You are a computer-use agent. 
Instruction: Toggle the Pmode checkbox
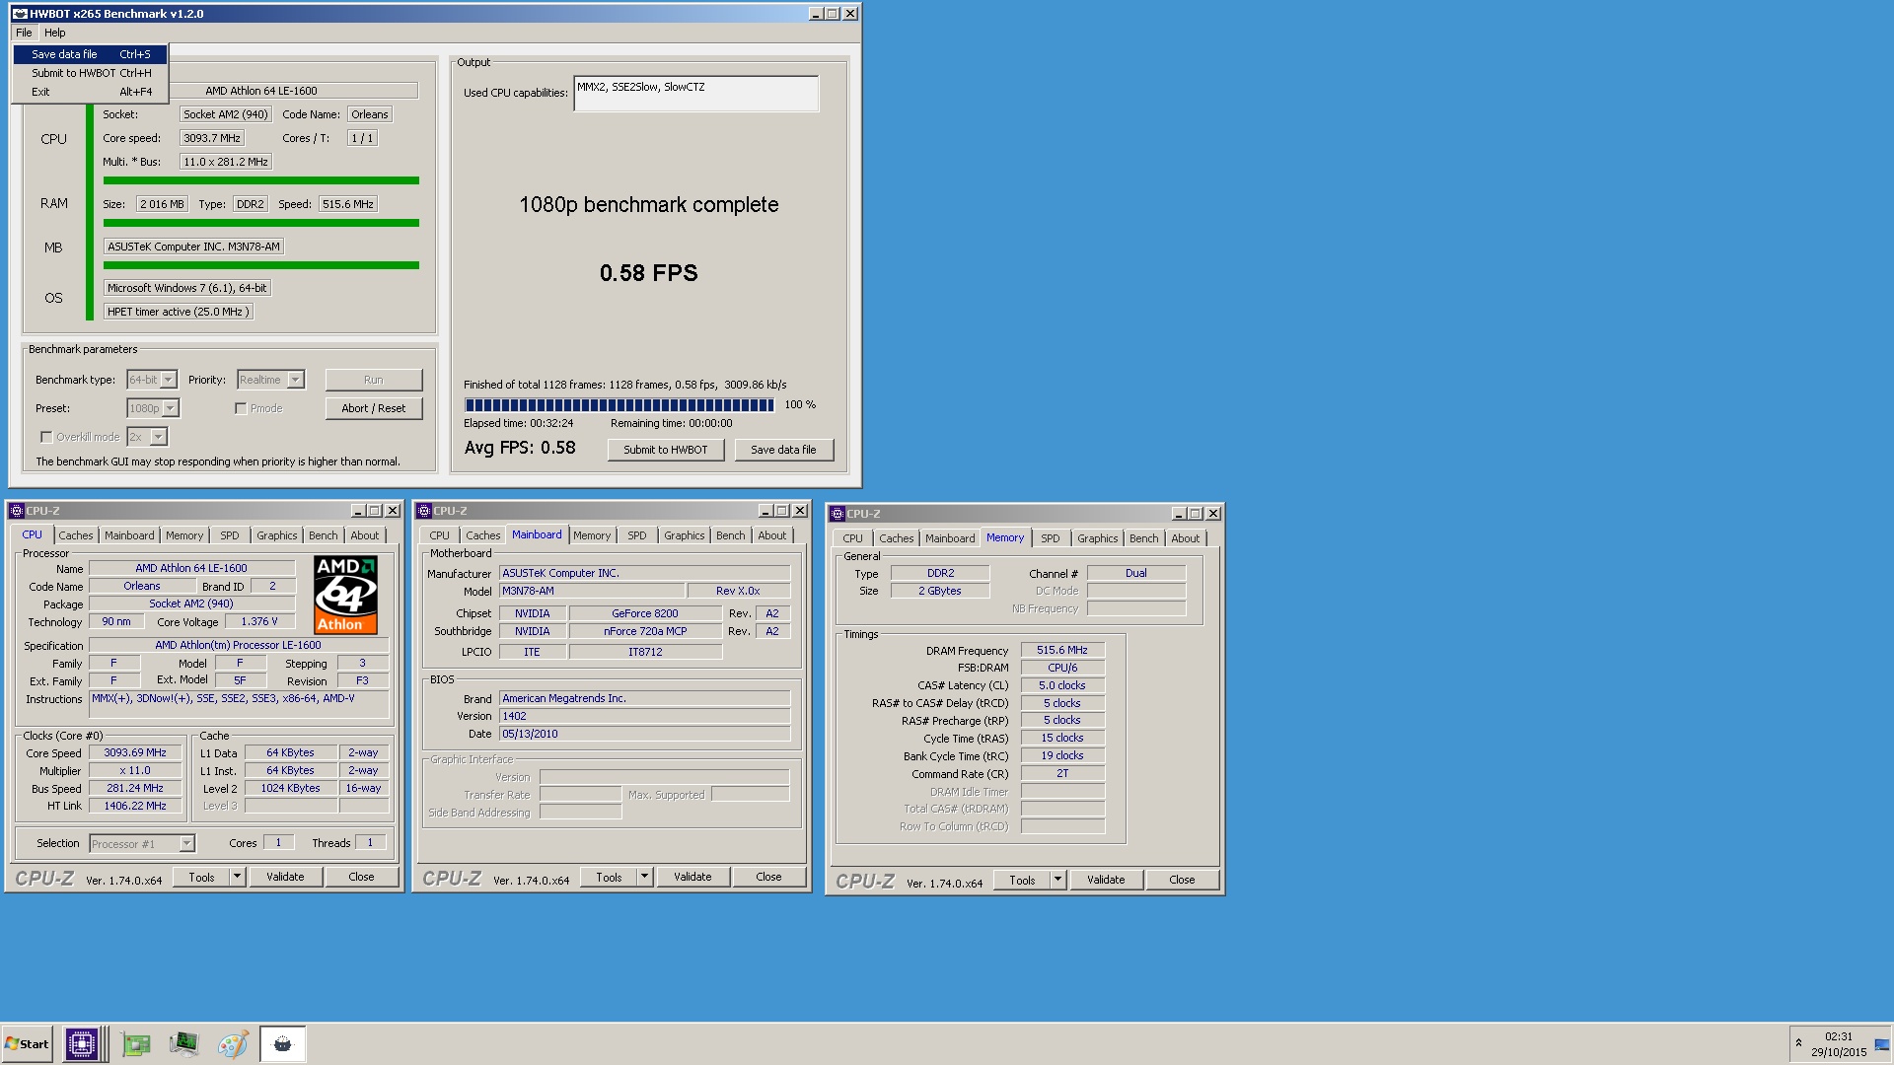tap(241, 408)
